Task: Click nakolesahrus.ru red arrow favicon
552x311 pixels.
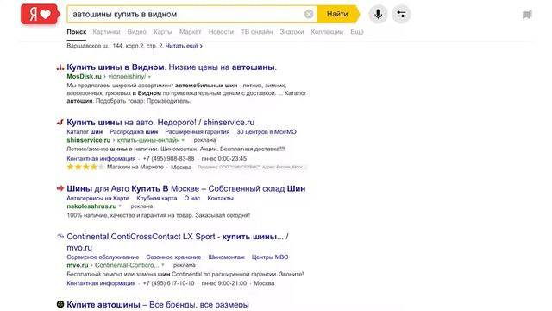Action: 60,188
